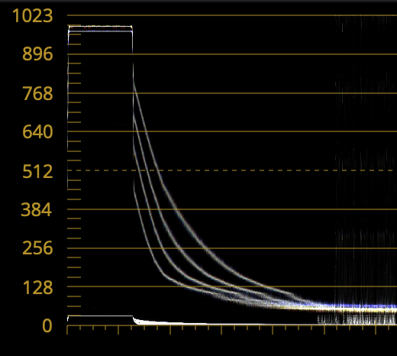Click the barcode-like white ticks near baseline
Screen dimensions: 397x356
click(357, 319)
